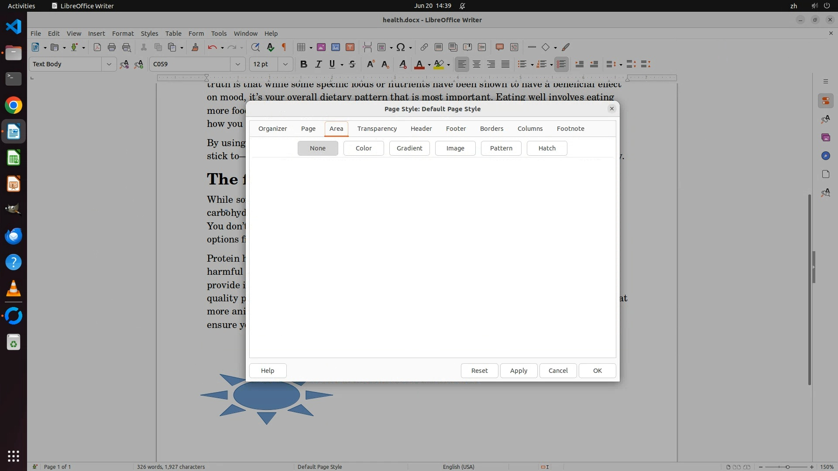The width and height of the screenshot is (838, 471).
Task: Open the Navigator in the sidebar
Action: (x=825, y=156)
